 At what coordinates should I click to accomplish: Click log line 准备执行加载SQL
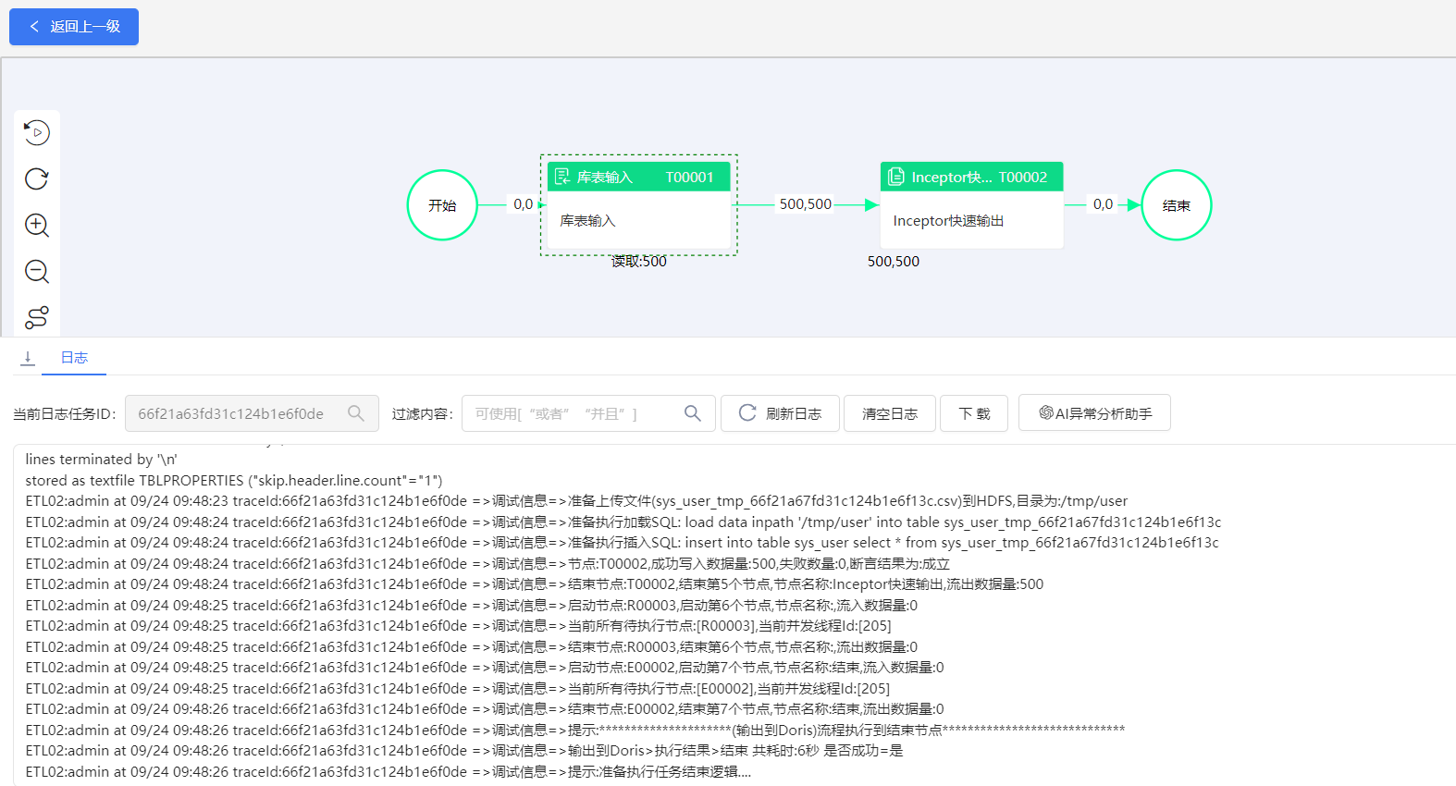pos(623,522)
